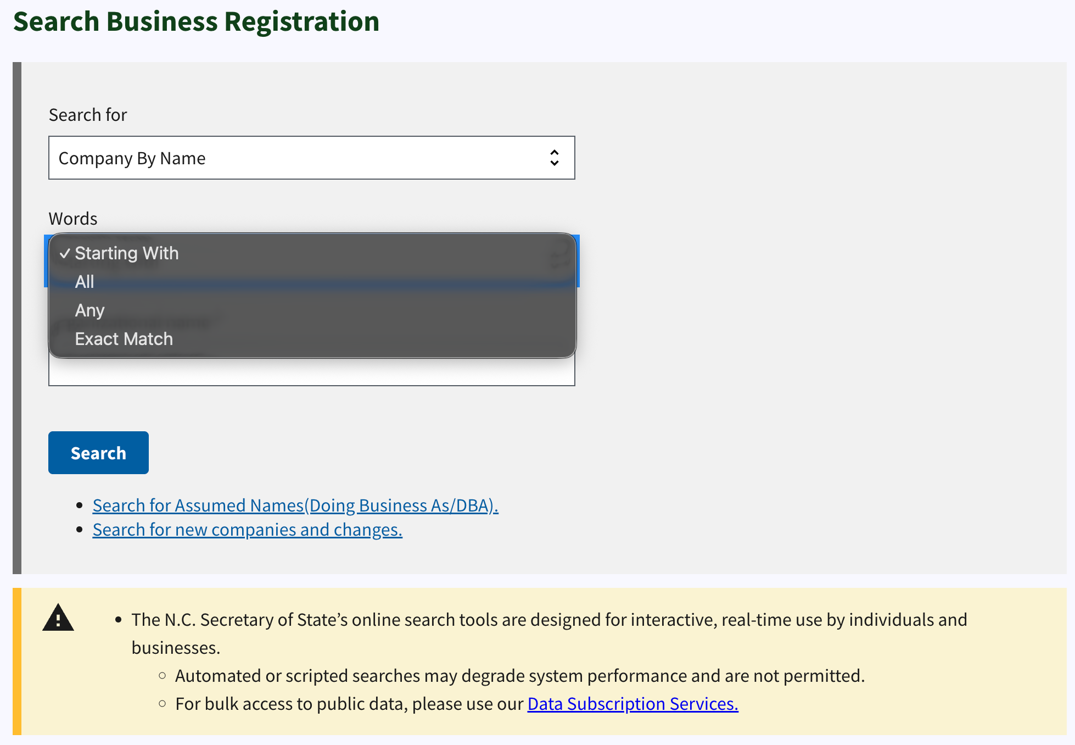Image resolution: width=1075 pixels, height=745 pixels.
Task: Open the Company By Name dropdown
Action: [312, 158]
